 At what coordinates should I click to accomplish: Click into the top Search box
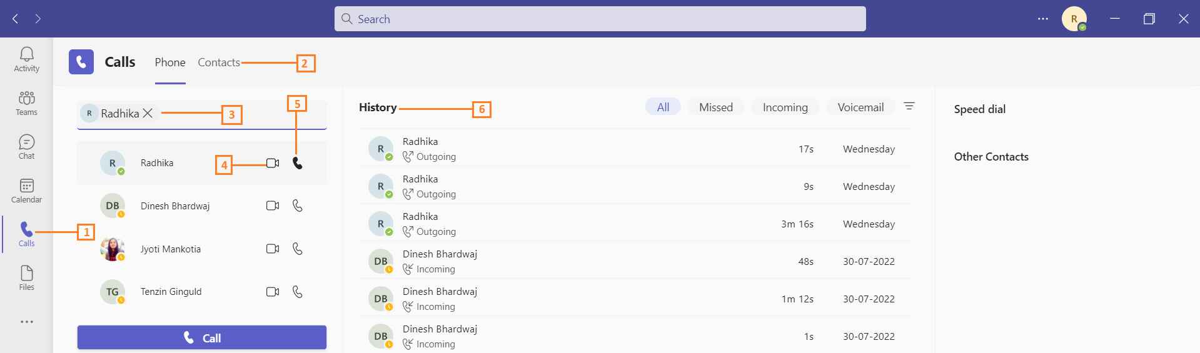coord(600,19)
